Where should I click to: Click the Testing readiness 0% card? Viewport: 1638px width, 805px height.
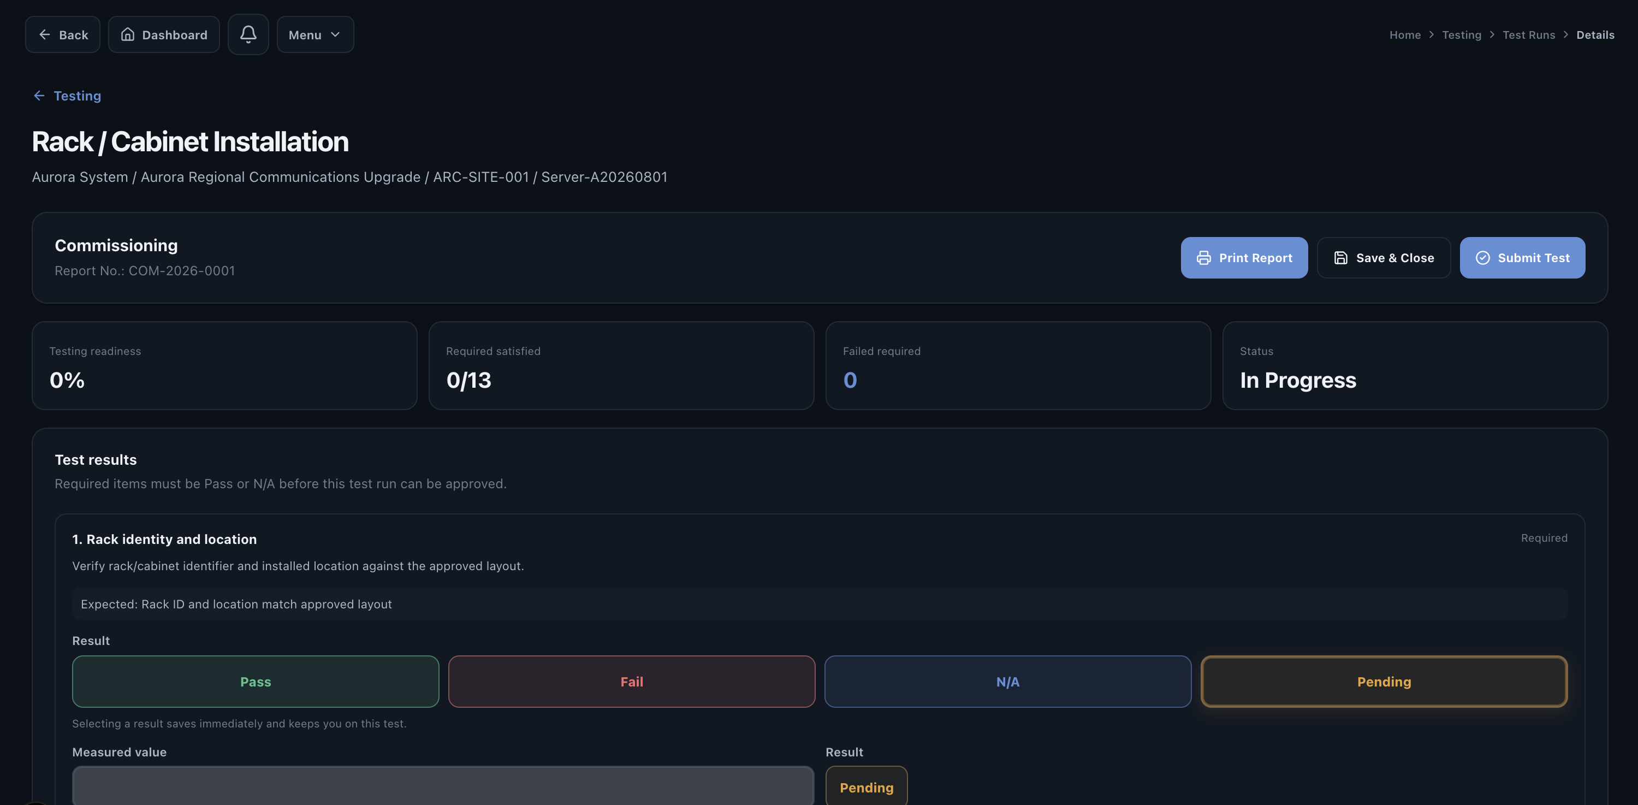pyautogui.click(x=224, y=365)
